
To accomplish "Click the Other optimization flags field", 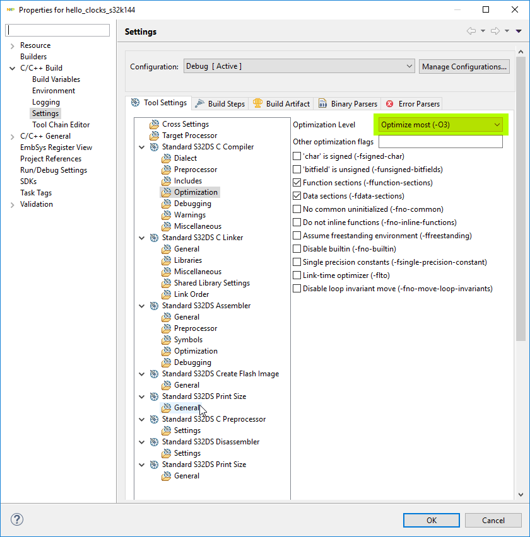I will click(440, 141).
